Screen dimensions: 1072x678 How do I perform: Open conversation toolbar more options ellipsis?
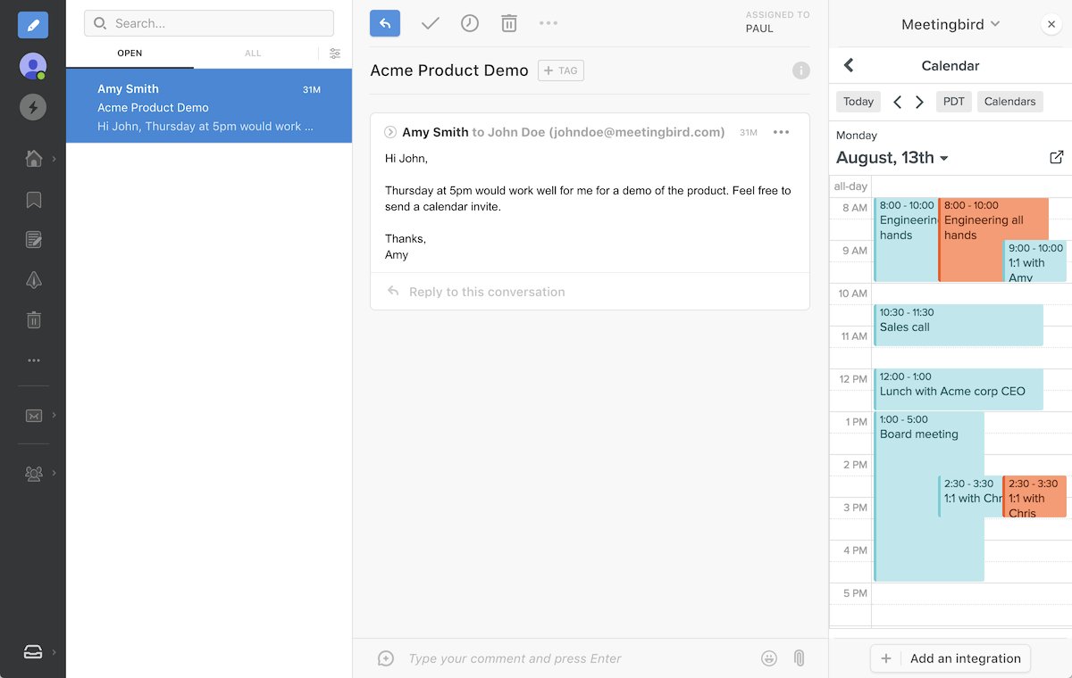[x=549, y=24]
